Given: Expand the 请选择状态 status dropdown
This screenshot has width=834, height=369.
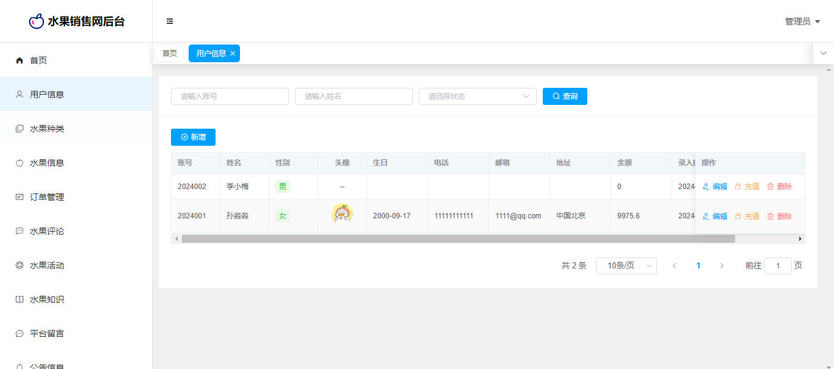Looking at the screenshot, I should point(477,96).
